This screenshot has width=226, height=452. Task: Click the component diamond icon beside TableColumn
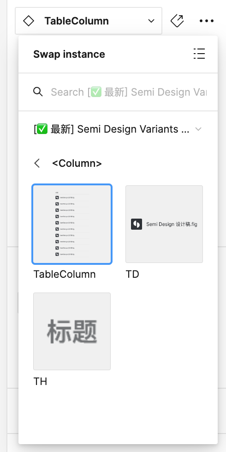[x=29, y=21]
